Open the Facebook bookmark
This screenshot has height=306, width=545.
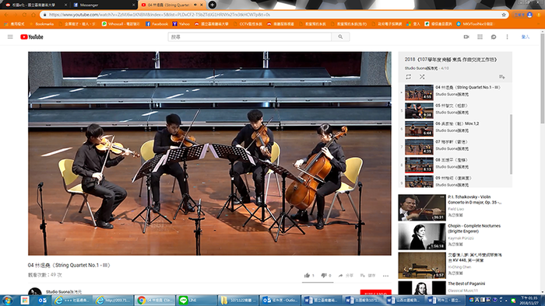[156, 24]
